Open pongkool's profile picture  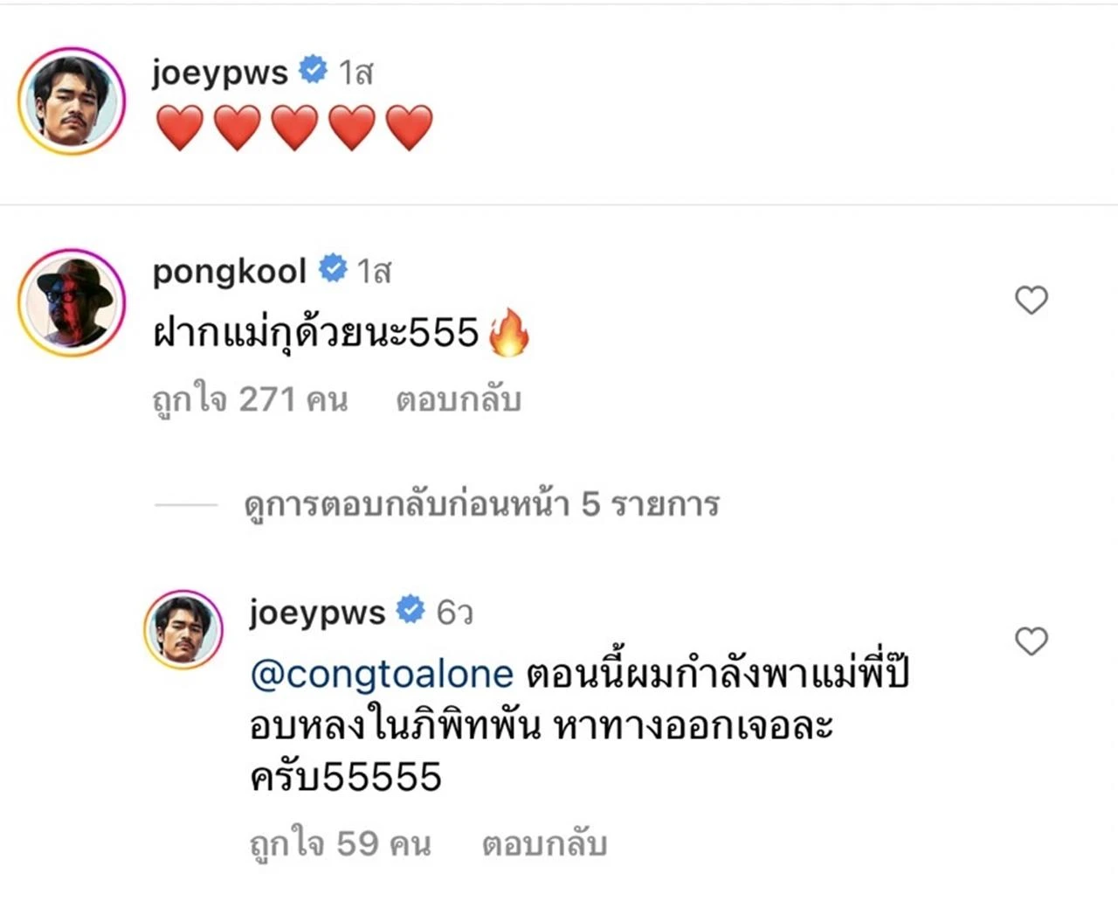[72, 303]
